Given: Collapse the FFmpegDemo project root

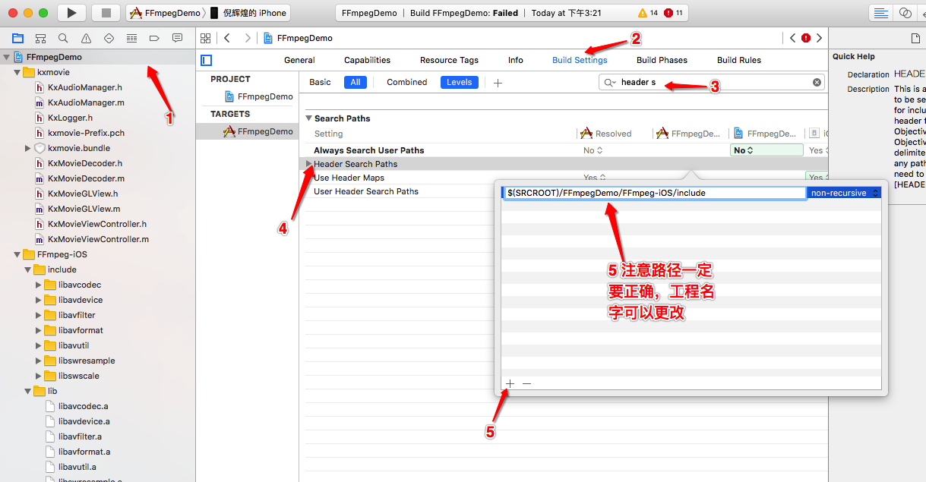Looking at the screenshot, I should tap(6, 57).
